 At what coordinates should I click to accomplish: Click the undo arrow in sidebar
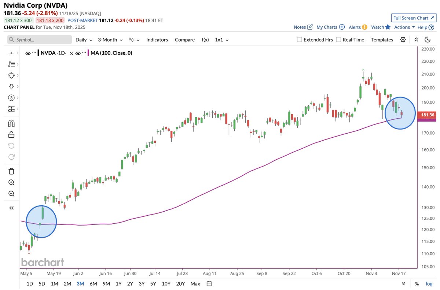[x=11, y=146]
